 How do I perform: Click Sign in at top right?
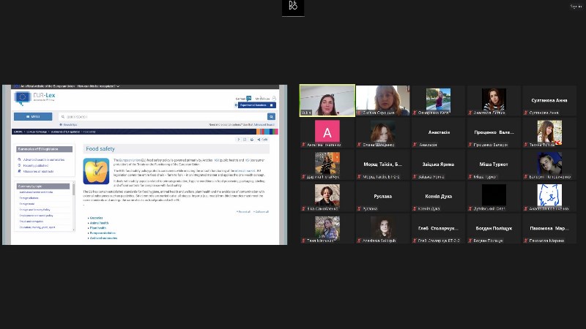575,7
